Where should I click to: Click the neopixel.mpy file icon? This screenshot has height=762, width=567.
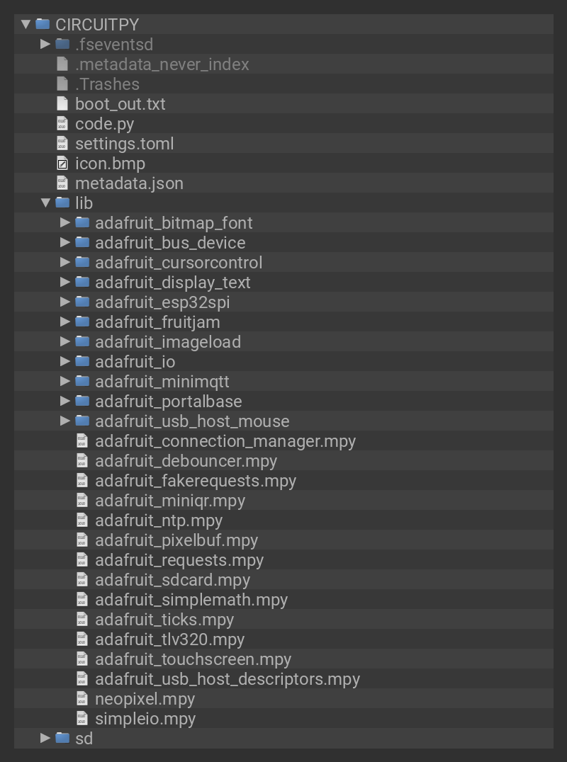pos(82,699)
